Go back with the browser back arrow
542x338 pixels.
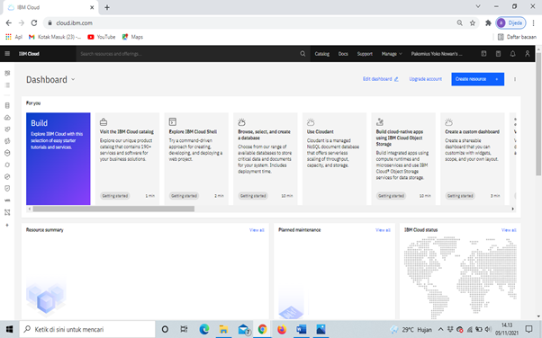tap(9, 22)
